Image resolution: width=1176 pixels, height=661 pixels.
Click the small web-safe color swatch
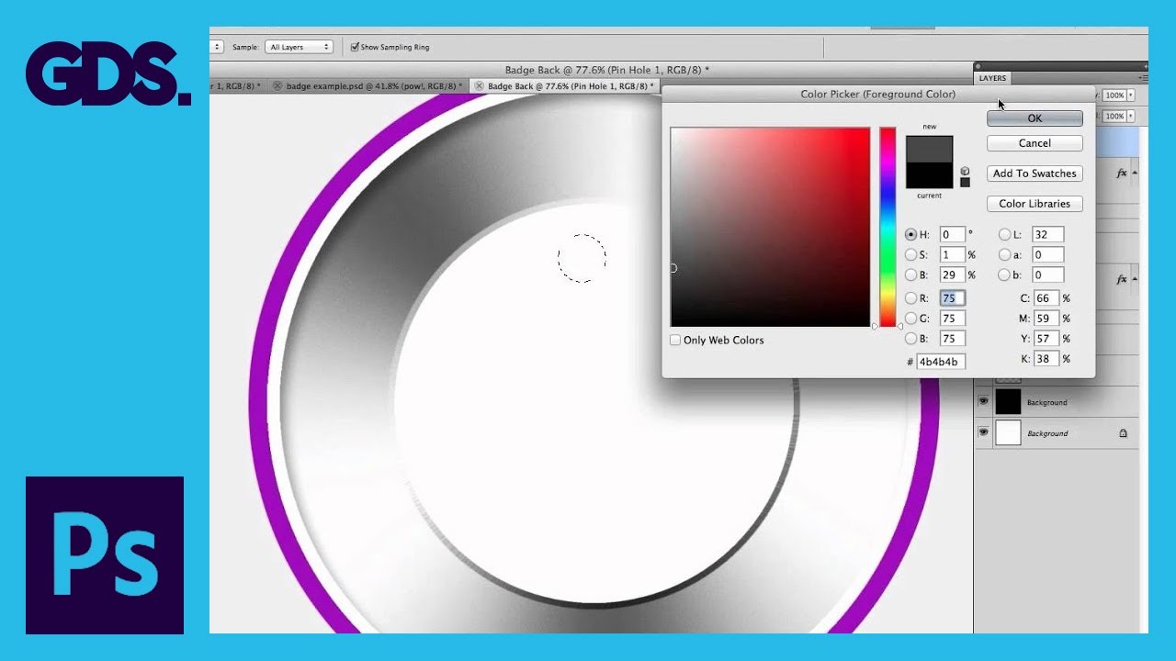click(965, 183)
